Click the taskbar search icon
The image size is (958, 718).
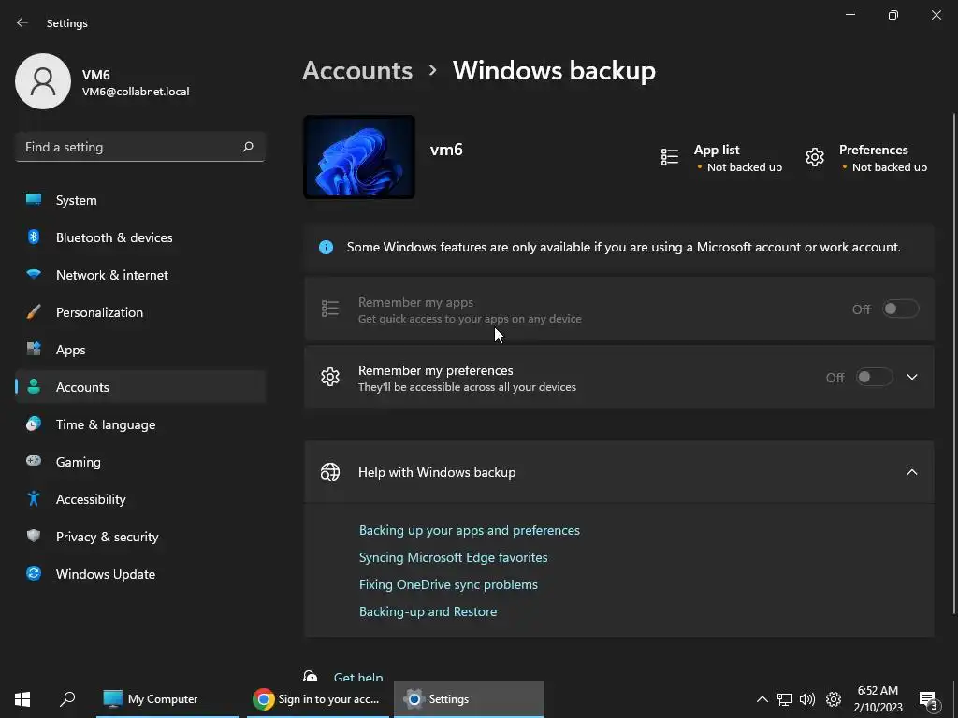(67, 699)
